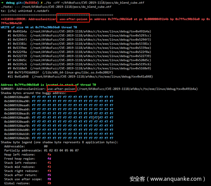Select stack frame #8 0x5195c6

pos(80,64)
